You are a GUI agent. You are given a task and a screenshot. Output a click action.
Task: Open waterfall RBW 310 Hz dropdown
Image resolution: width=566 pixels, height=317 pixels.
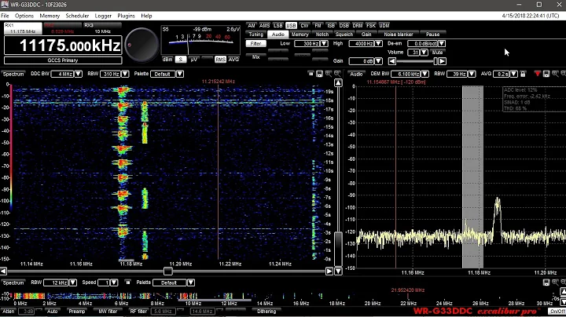pyautogui.click(x=125, y=74)
